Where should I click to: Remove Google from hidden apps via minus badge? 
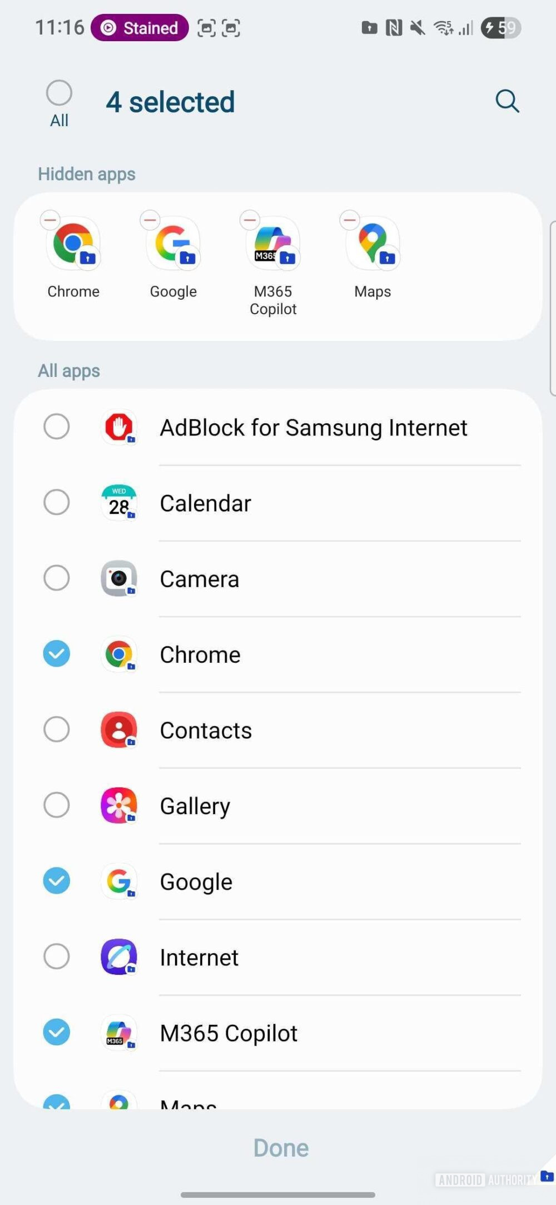pyautogui.click(x=150, y=220)
